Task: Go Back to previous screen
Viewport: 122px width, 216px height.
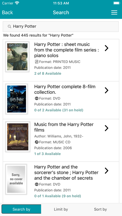Action: 7,12
